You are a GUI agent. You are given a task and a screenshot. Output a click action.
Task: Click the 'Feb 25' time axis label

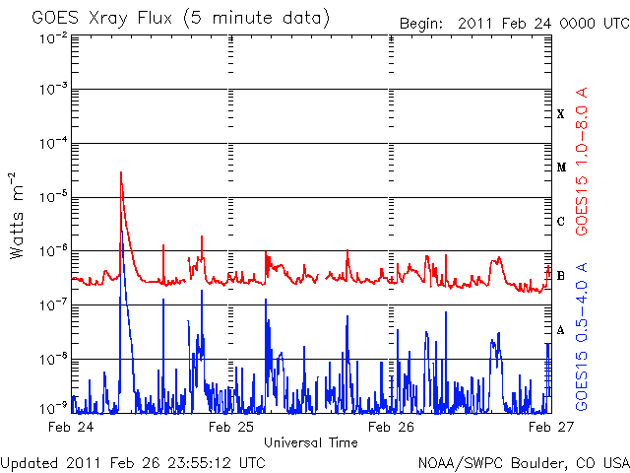pos(232,428)
